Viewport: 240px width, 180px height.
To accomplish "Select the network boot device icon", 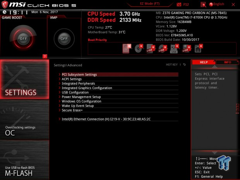I will pos(199,48).
